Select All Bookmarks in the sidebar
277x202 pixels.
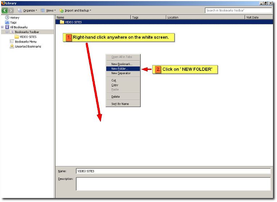[x=19, y=27]
